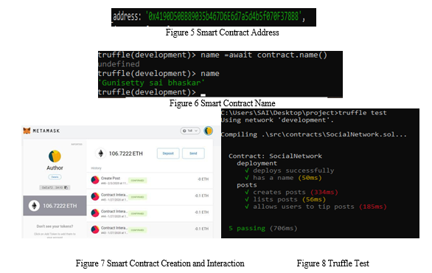Click the Confirmed badge on Create Post
432x273 pixels.
click(137, 181)
